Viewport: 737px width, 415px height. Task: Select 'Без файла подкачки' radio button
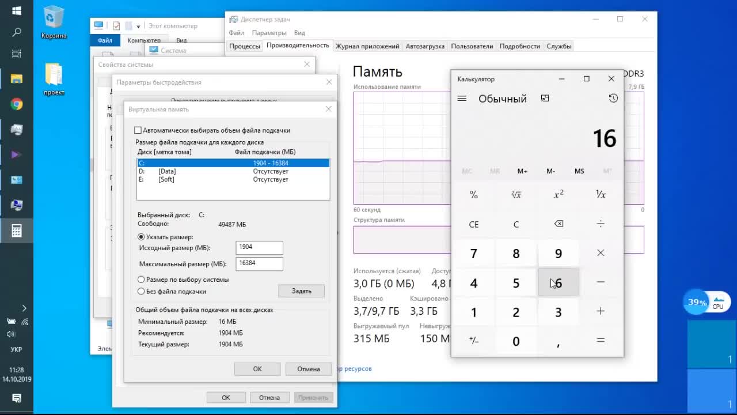pyautogui.click(x=141, y=292)
